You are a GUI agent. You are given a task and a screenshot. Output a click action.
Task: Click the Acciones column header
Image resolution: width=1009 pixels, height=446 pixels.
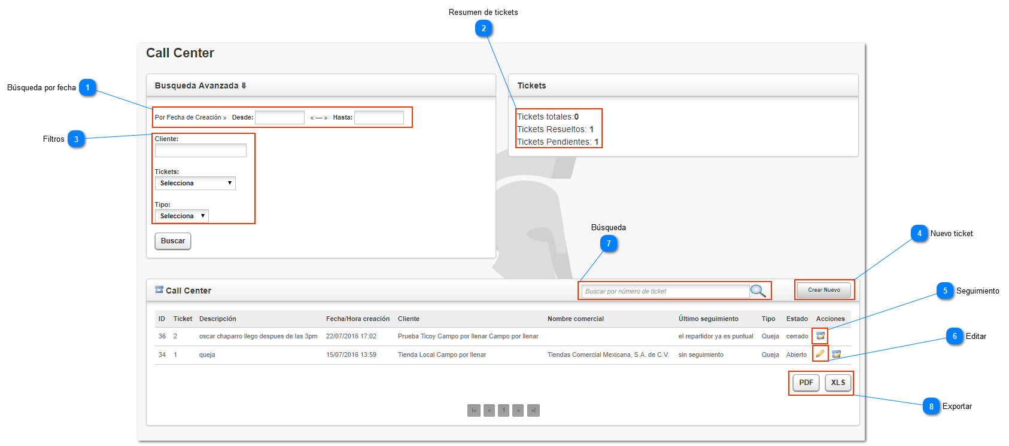tap(831, 319)
